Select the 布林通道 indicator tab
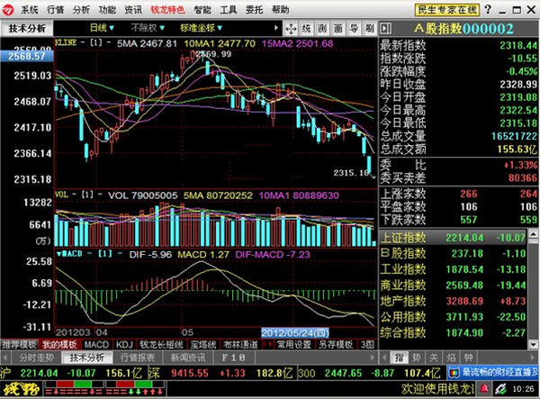Screen dimensions: 540x399 240,344
